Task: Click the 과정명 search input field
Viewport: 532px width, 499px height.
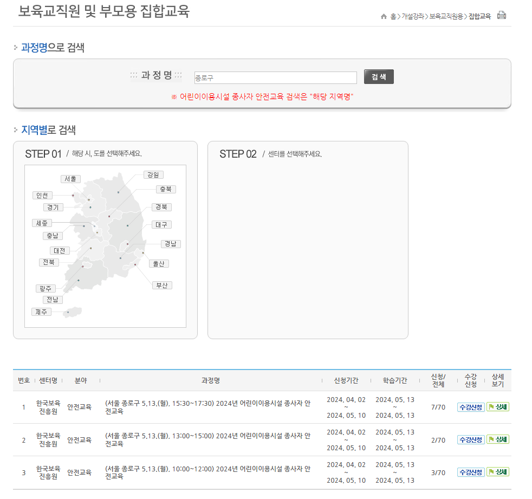Action: [x=275, y=77]
